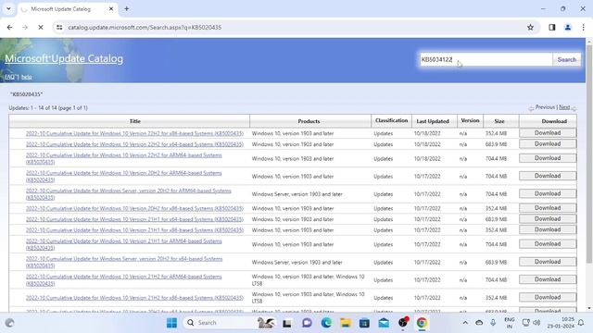Stop loading the page
Image resolution: width=593 pixels, height=333 pixels.
41,27
